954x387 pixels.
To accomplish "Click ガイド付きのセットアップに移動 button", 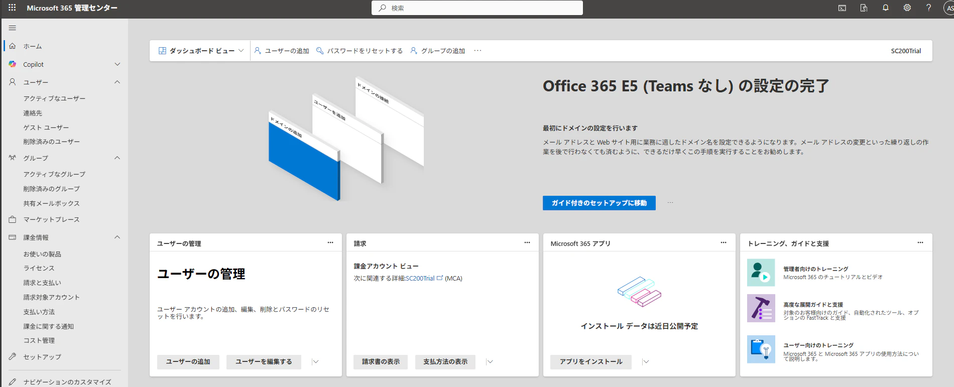I will coord(599,203).
